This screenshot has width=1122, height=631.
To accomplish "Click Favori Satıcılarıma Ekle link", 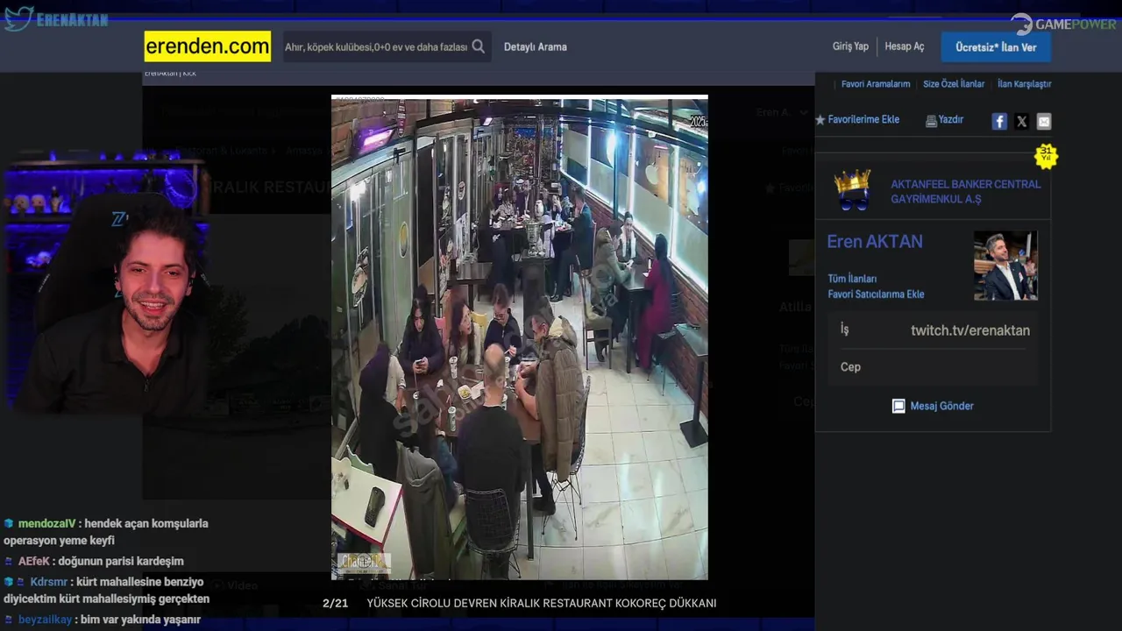I will (x=876, y=294).
